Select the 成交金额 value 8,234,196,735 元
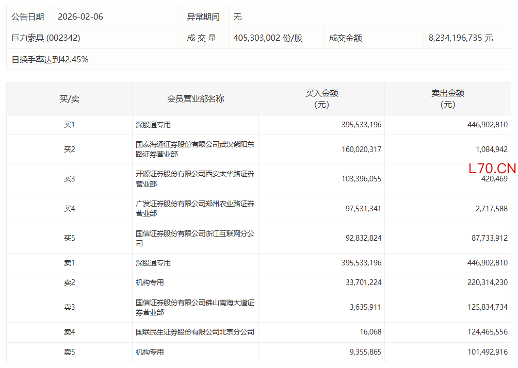 (x=461, y=38)
